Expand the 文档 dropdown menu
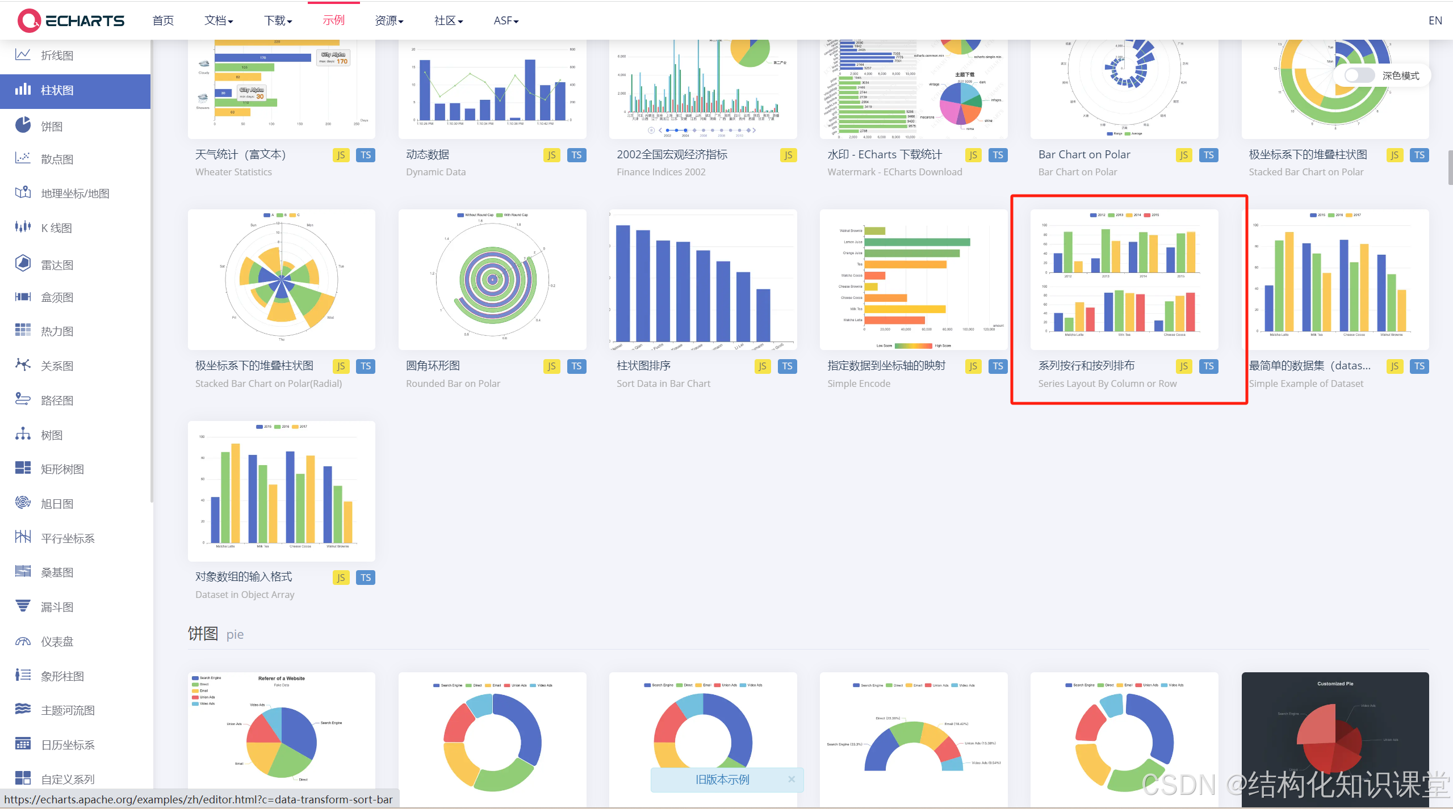 219,21
